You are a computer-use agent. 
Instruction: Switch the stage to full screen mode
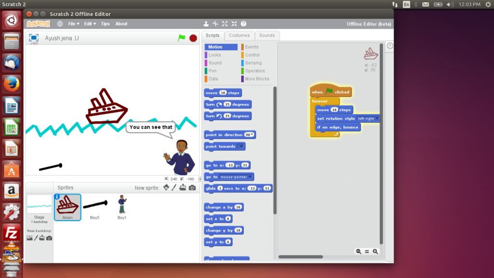[x=34, y=37]
